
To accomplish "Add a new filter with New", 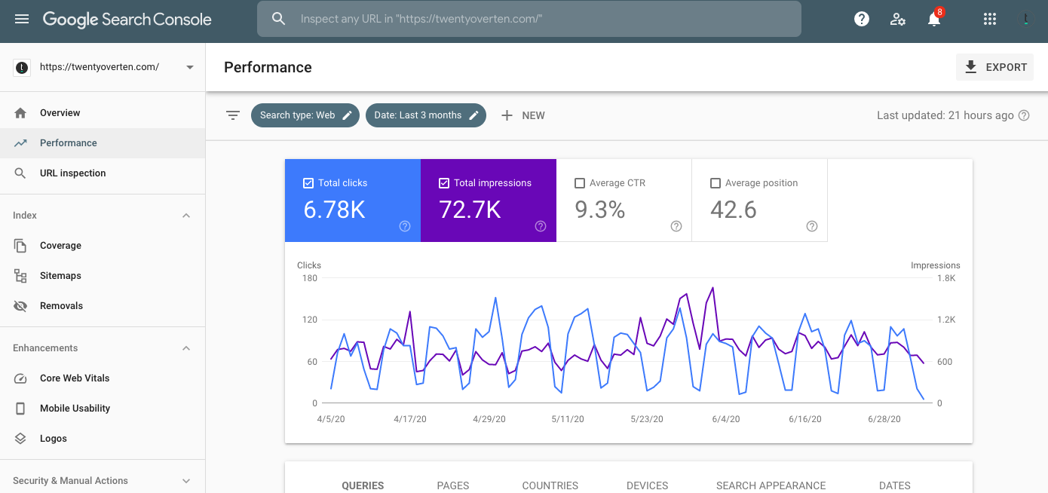I will pos(523,115).
